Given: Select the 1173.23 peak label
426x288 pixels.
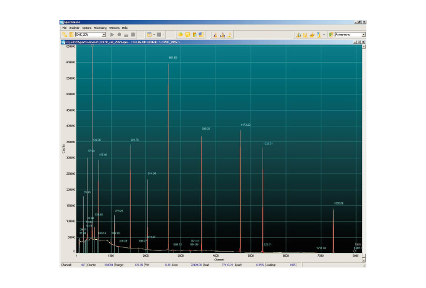Looking at the screenshot, I should tap(245, 125).
